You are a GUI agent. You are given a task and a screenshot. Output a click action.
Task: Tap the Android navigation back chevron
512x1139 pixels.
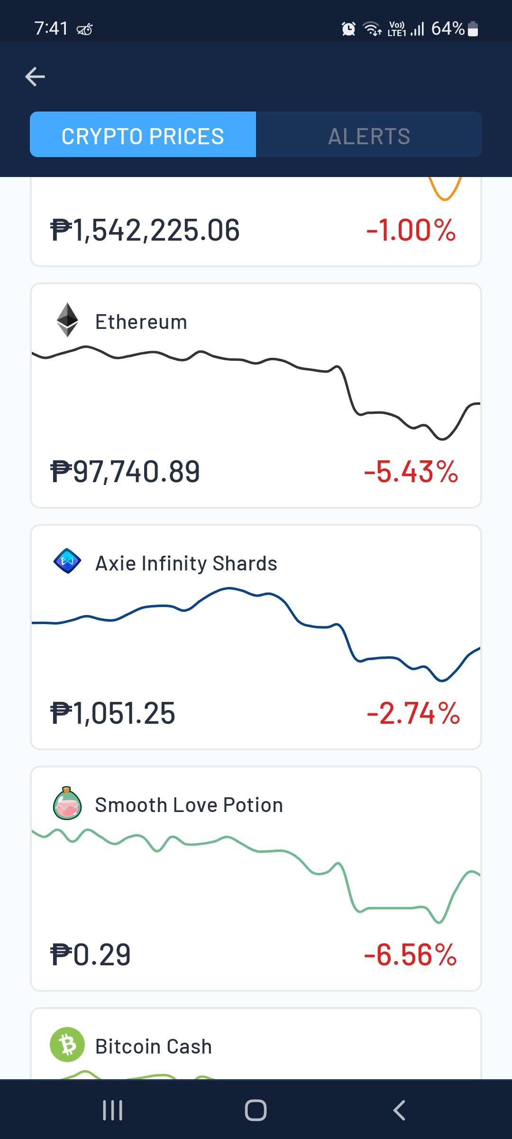pos(399,1110)
